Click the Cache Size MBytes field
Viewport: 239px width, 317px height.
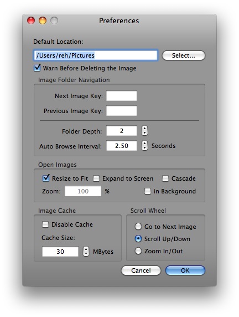pos(60,252)
